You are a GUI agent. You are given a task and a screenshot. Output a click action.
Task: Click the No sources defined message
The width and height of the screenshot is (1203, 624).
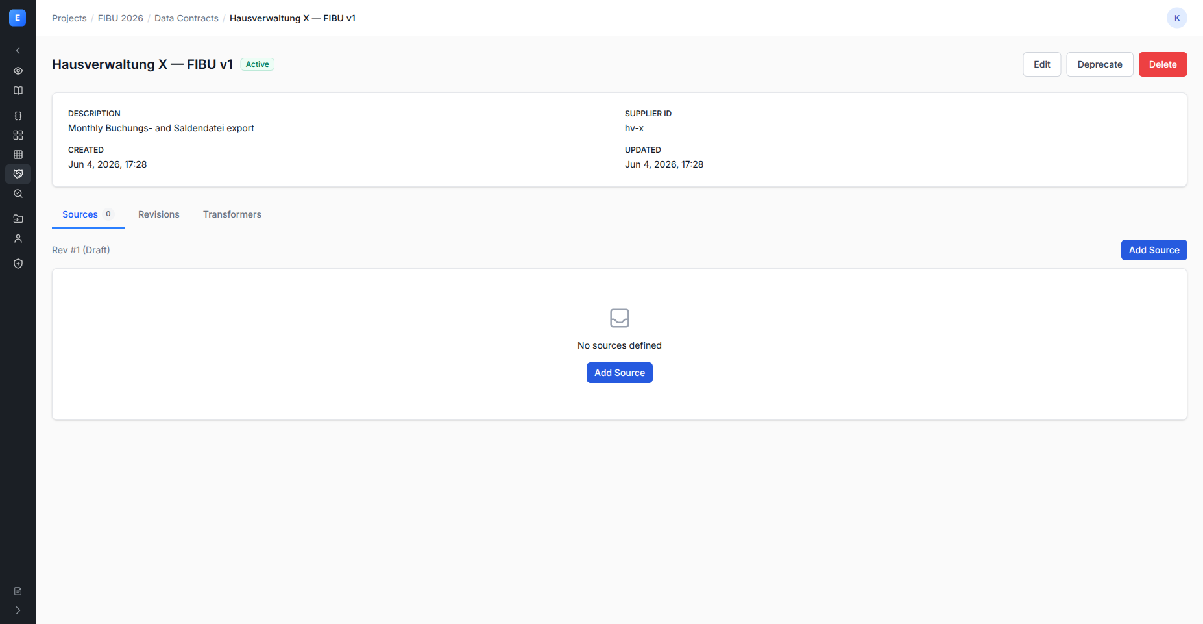[x=620, y=345]
